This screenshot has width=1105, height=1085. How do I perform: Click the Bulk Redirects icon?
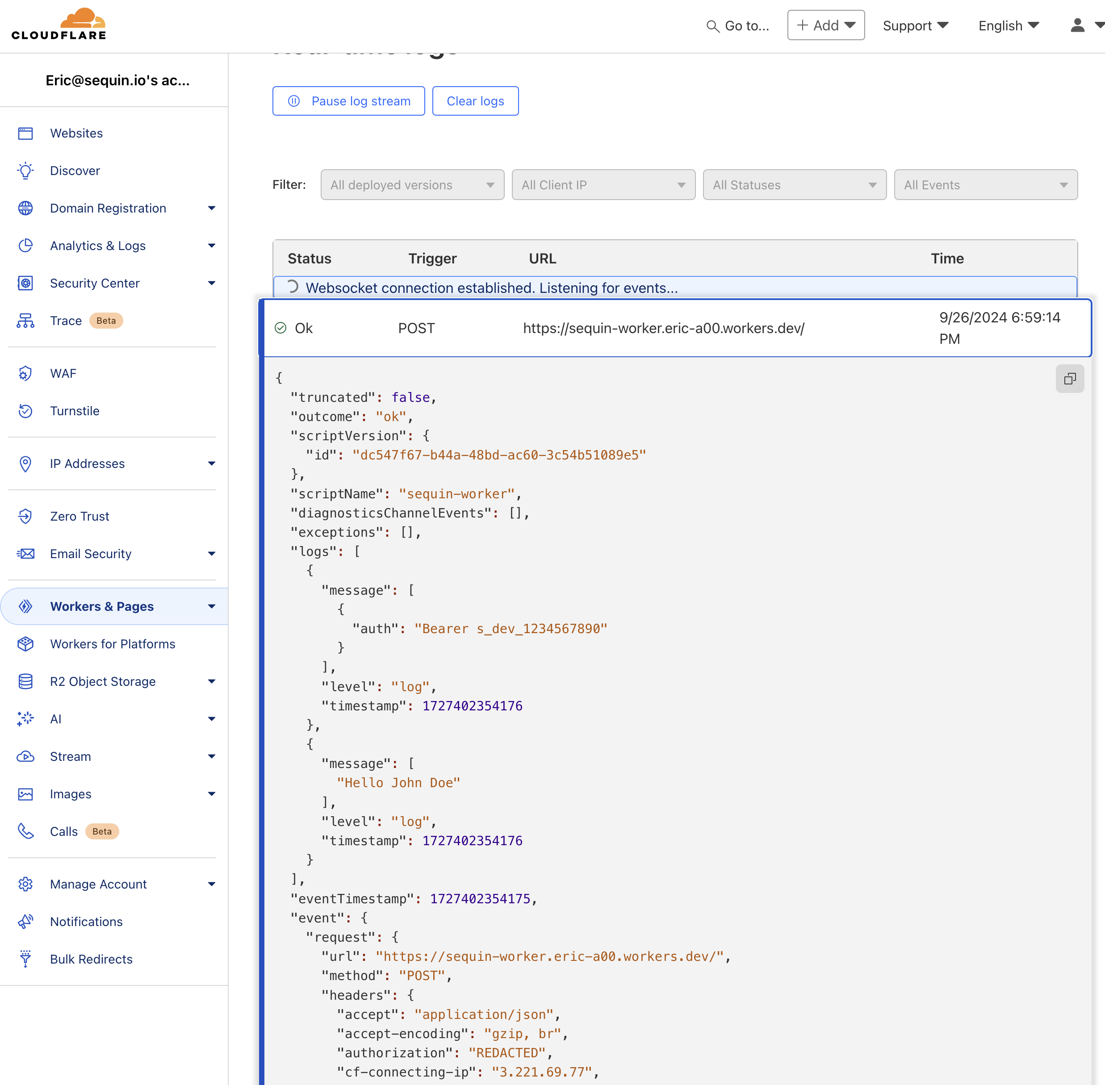coord(25,959)
